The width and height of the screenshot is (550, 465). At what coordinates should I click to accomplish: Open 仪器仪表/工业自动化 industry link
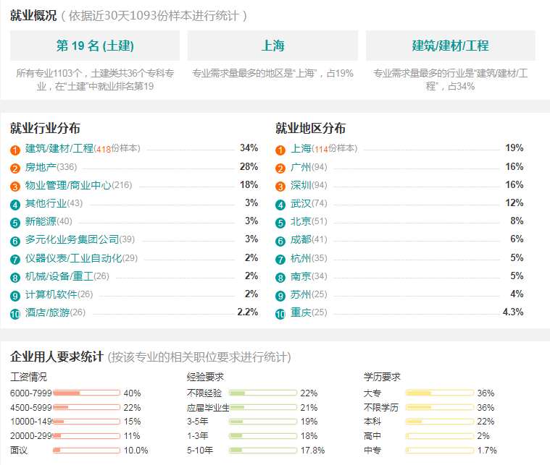[73, 258]
